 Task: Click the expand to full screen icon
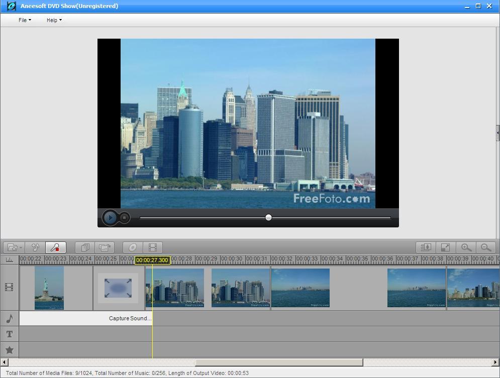pyautogui.click(x=445, y=247)
